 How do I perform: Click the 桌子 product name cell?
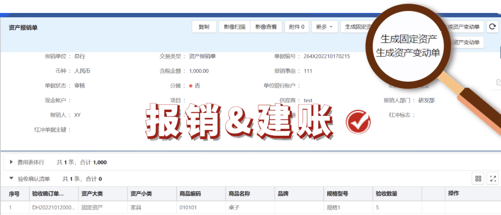click(x=235, y=208)
